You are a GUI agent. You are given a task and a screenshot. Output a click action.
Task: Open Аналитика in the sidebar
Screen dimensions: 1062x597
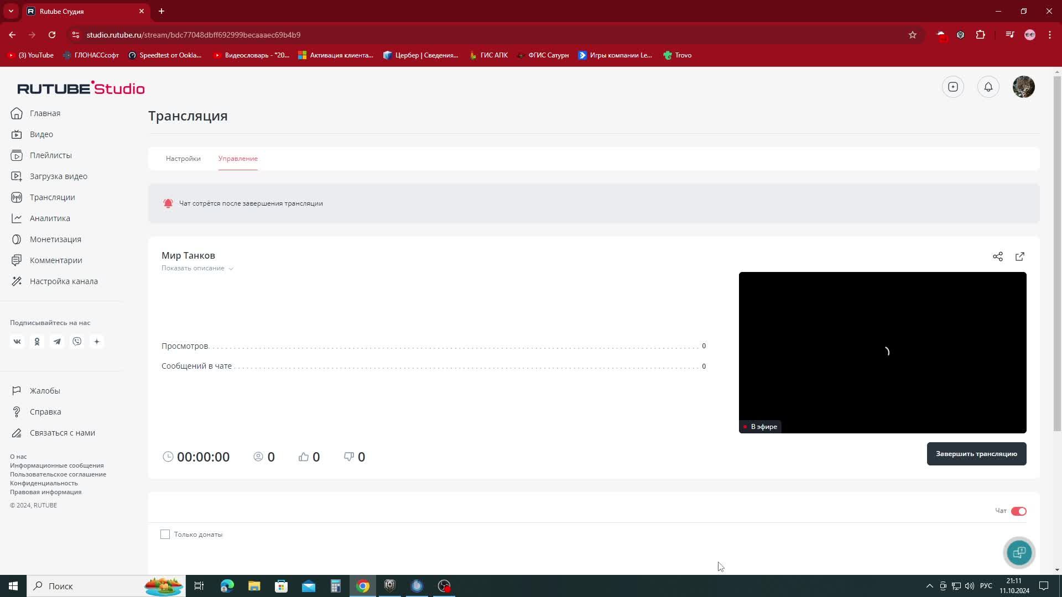50,218
